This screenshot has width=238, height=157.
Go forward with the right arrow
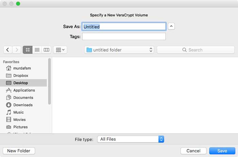coord(17,50)
